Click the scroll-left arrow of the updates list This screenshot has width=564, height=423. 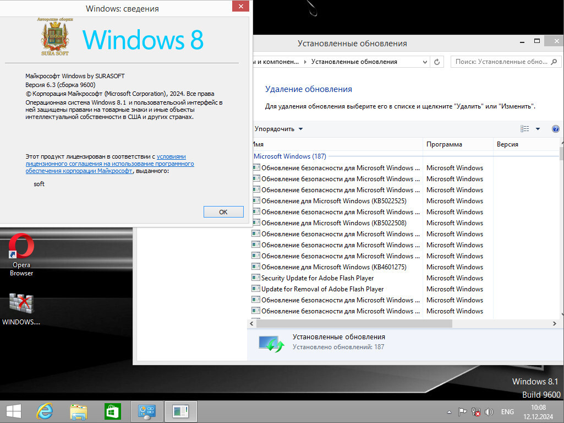(251, 324)
